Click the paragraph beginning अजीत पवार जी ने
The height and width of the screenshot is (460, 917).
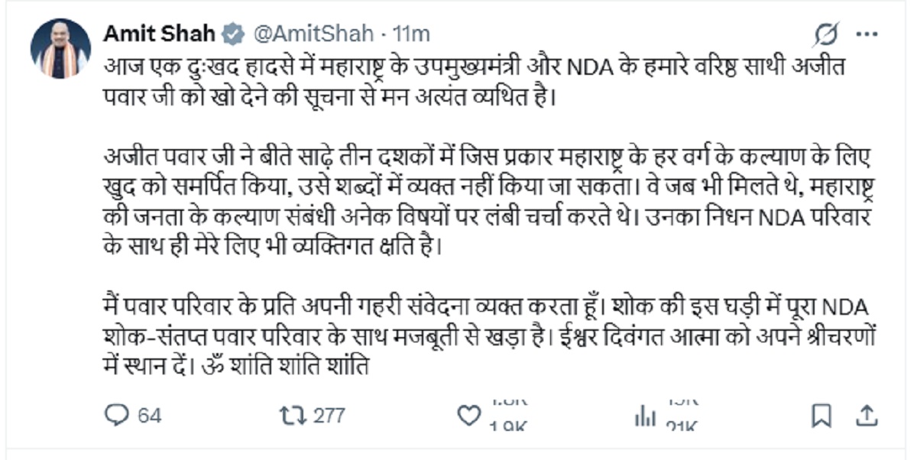489,202
